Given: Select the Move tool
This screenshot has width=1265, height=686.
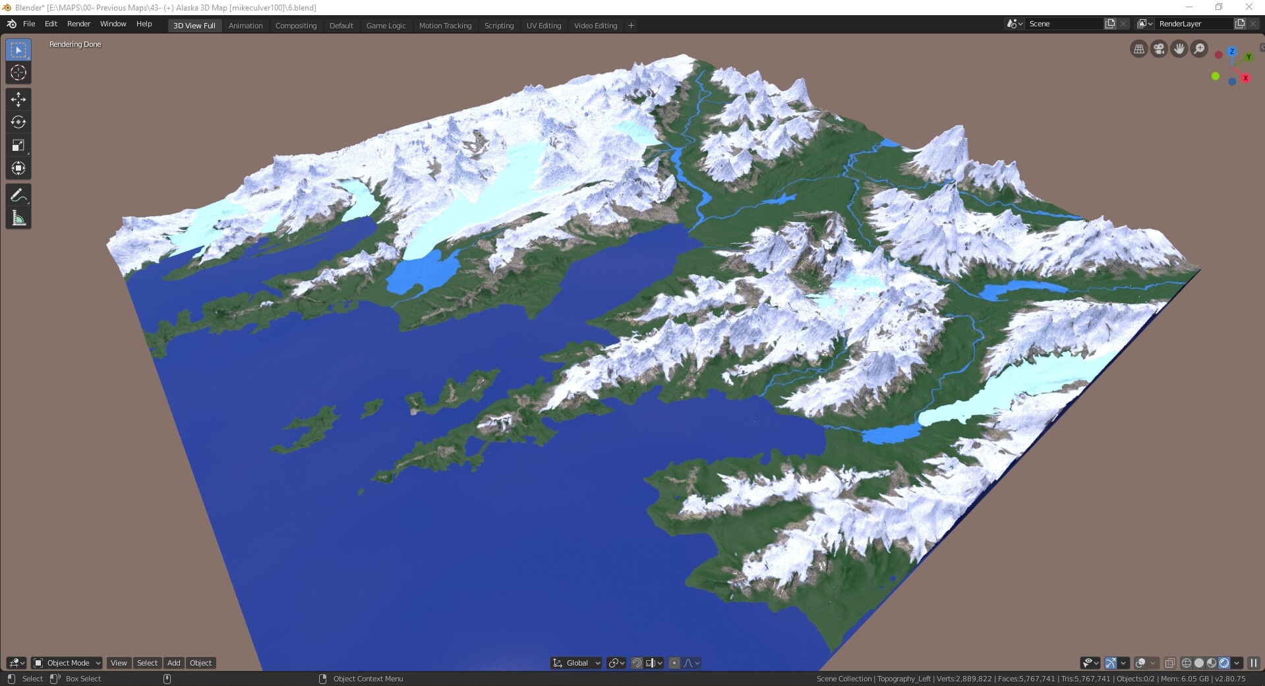Looking at the screenshot, I should (18, 99).
